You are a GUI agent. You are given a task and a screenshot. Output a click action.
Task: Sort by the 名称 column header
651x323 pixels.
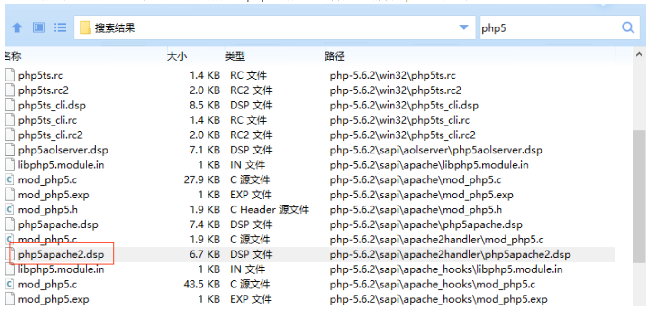pyautogui.click(x=13, y=56)
